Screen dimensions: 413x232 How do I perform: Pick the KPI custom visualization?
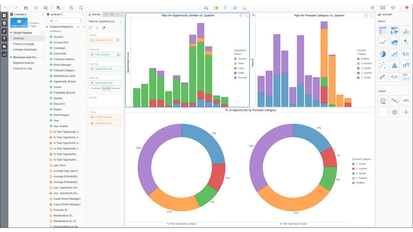pos(406,101)
